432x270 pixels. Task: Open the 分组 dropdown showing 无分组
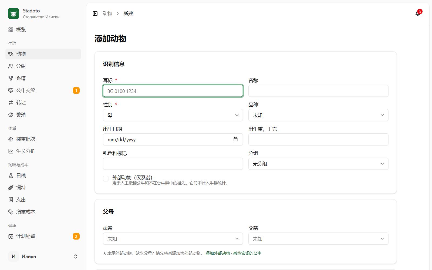point(318,164)
